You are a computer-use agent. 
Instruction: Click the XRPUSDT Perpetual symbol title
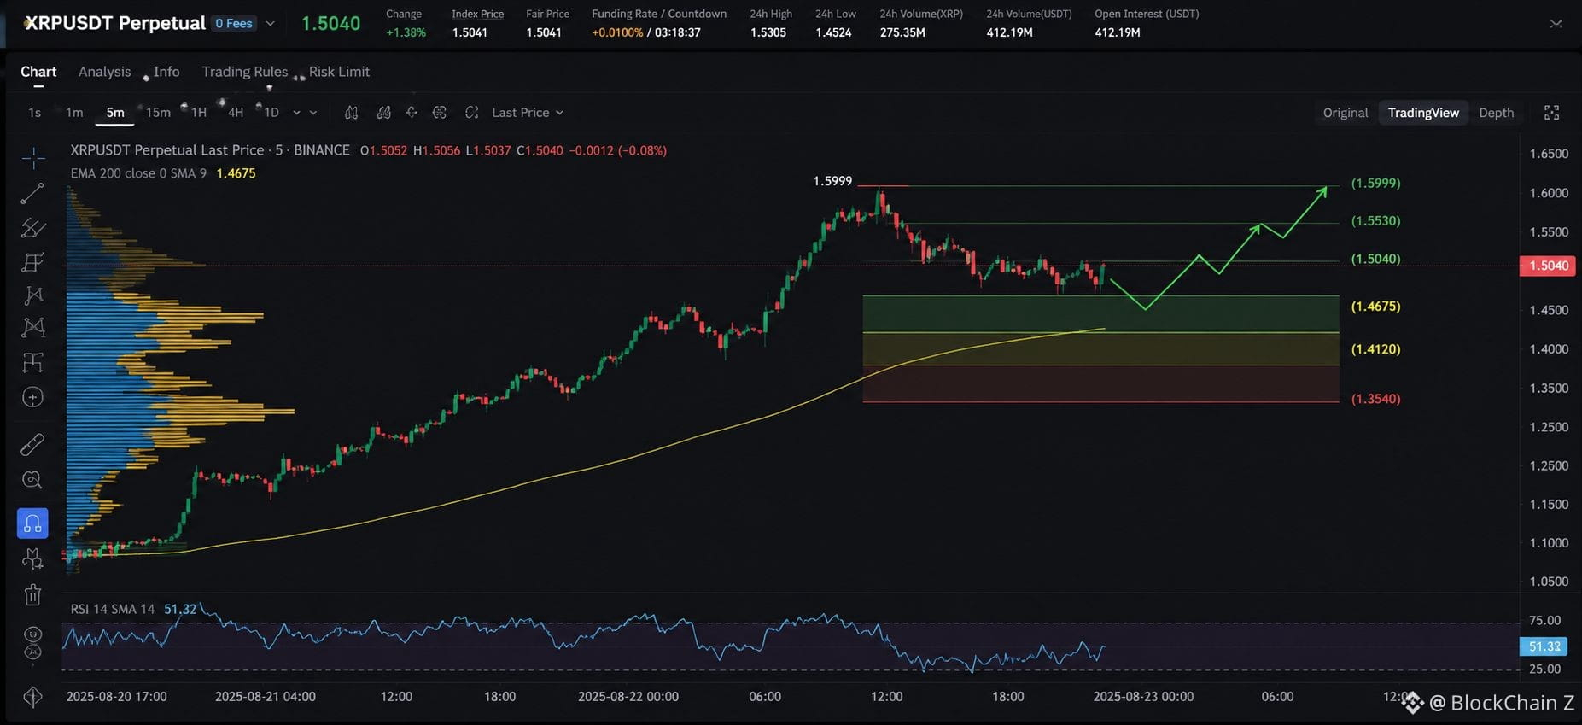(x=114, y=23)
